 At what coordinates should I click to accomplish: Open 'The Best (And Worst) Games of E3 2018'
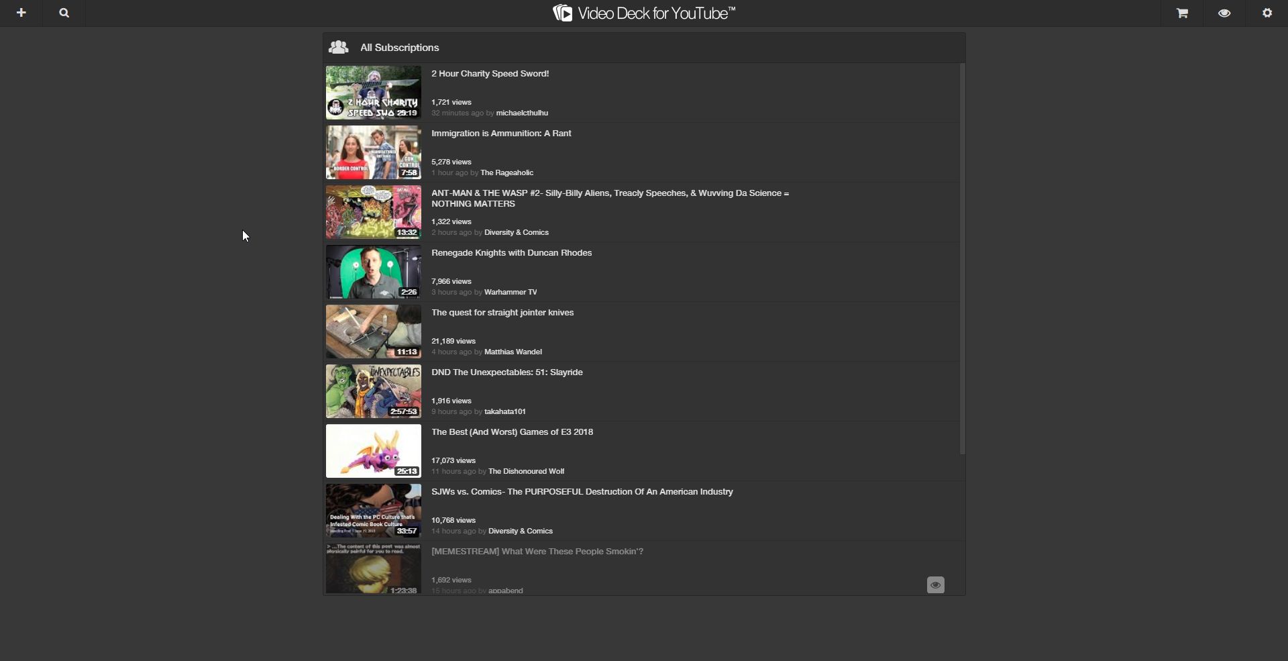tap(512, 432)
